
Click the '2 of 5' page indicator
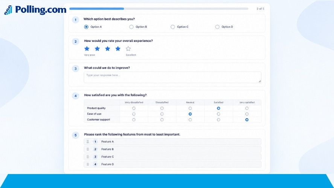pos(260,9)
